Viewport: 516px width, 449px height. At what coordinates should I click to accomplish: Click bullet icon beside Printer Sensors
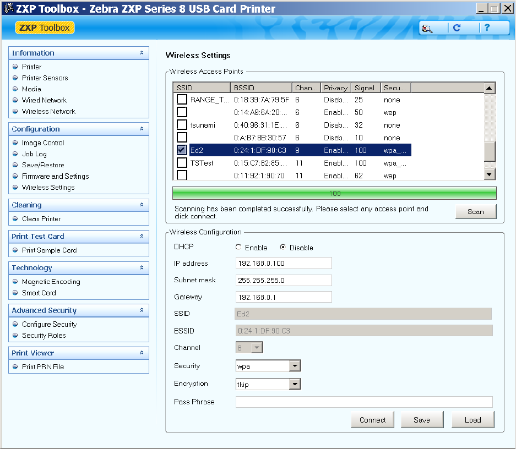pos(15,78)
